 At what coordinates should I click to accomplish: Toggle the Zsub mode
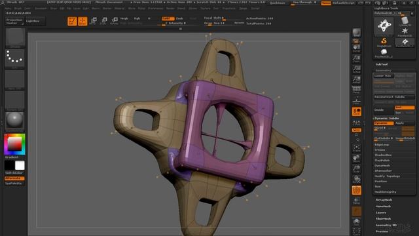pos(179,18)
